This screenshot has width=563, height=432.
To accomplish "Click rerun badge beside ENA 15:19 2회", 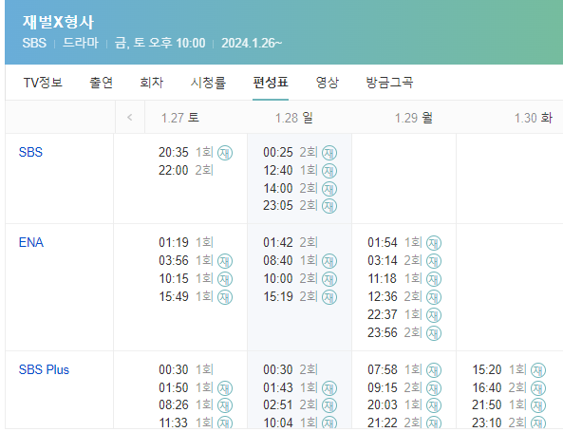I will [328, 296].
